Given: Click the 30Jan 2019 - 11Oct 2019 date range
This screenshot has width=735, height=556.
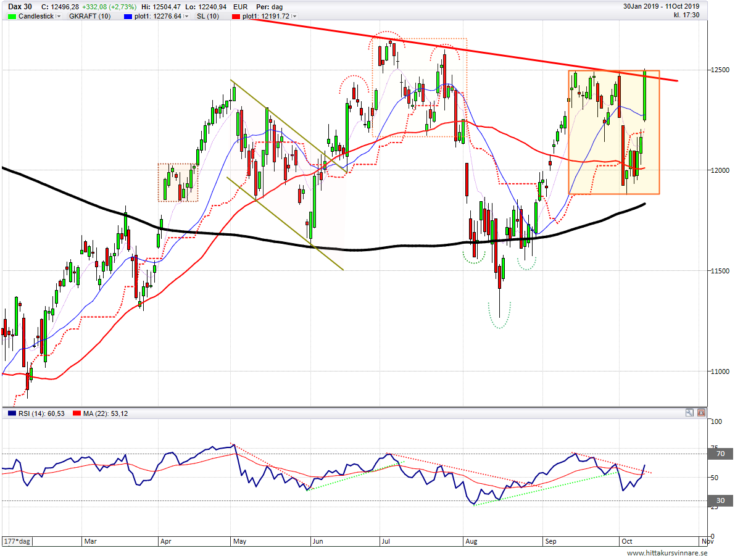Looking at the screenshot, I should click(x=661, y=7).
